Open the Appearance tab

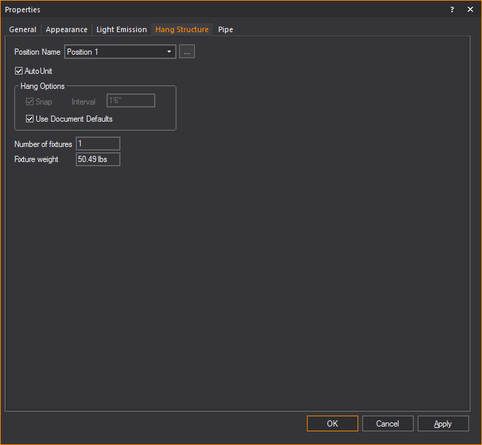pyautogui.click(x=66, y=29)
